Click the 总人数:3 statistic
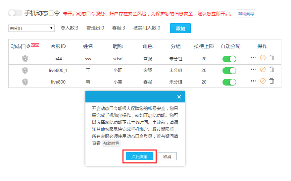This screenshot has width=291, height=181. click(x=70, y=28)
